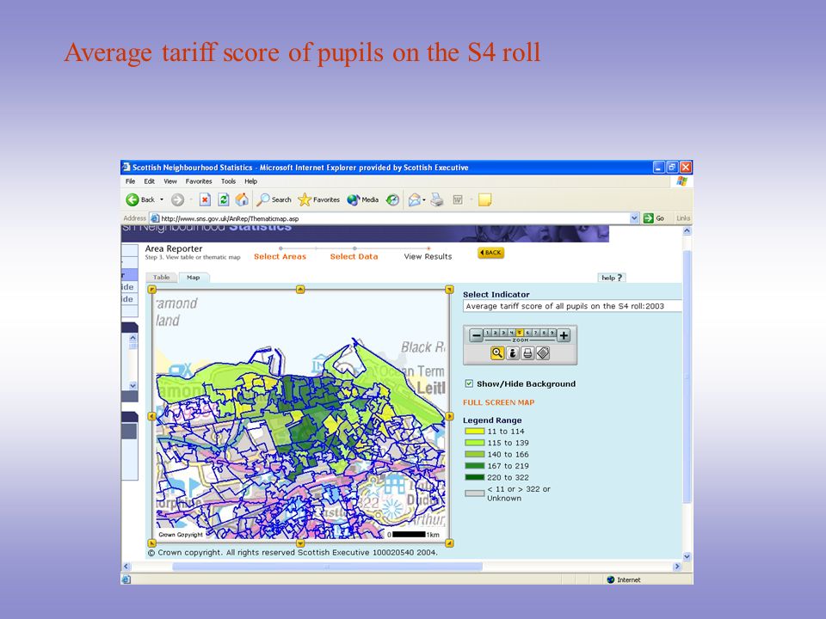Viewport: 826px width, 619px height.
Task: Click the yellow BACK button
Action: pyautogui.click(x=491, y=253)
